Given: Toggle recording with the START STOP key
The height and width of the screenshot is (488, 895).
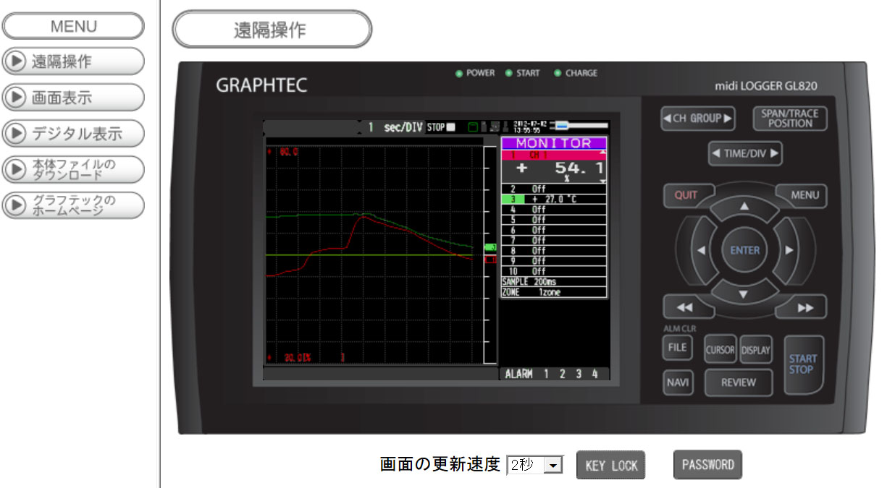Looking at the screenshot, I should (802, 364).
